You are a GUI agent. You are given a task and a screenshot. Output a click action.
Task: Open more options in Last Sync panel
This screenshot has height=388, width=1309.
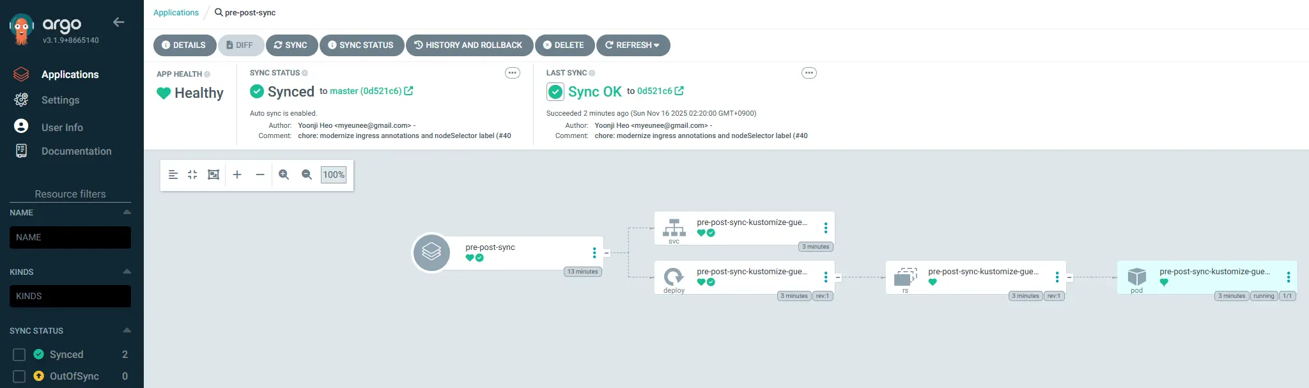pos(809,73)
